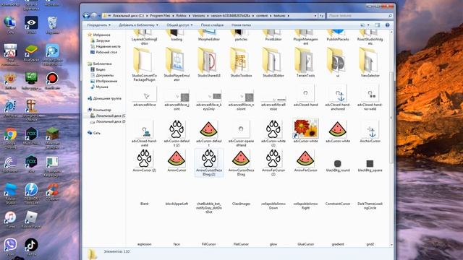Image resolution: width=463 pixels, height=260 pixels.
Task: Open Документы library in navigation pane
Action: [x=102, y=75]
